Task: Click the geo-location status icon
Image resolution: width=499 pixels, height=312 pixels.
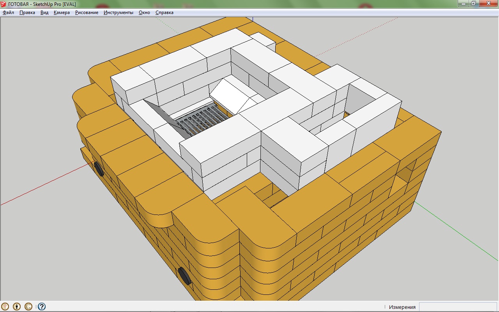Action: [x=5, y=307]
